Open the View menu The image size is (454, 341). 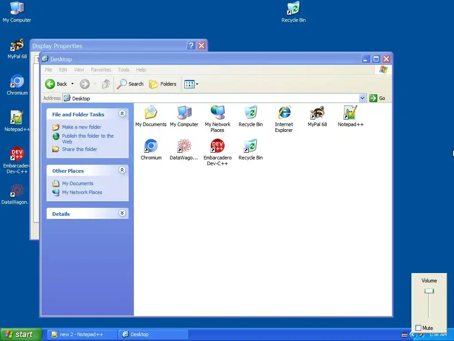pyautogui.click(x=79, y=70)
